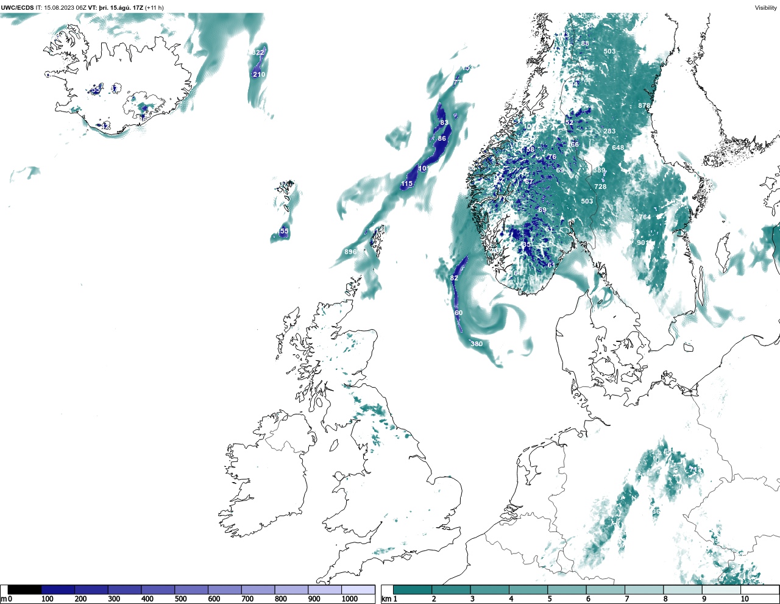
Task: Click the dark teal 1–2 km legend swatch
Action: coord(413,590)
